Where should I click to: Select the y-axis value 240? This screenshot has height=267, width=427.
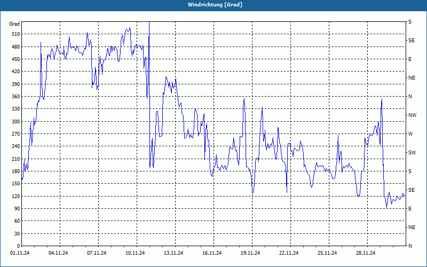click(x=16, y=146)
